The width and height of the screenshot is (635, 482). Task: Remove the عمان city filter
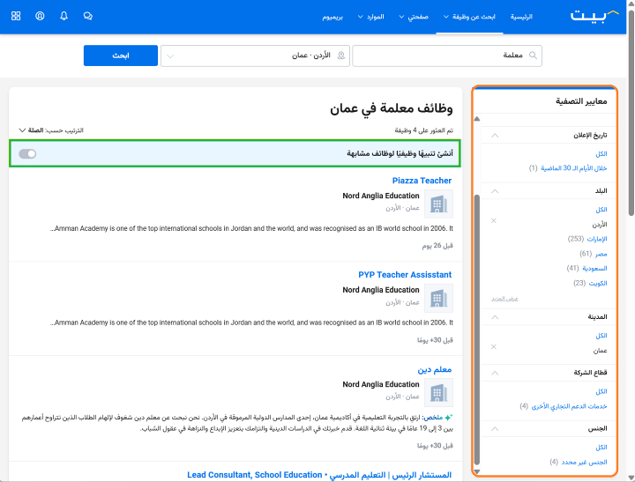point(494,347)
